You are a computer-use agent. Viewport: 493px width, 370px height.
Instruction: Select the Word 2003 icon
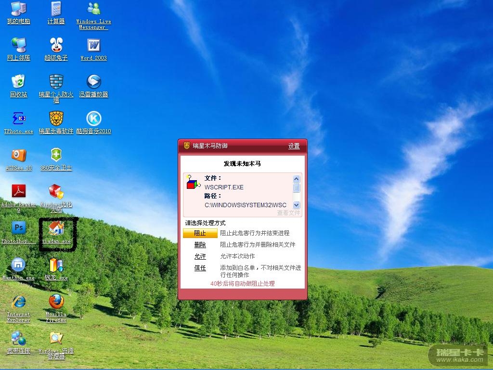[93, 49]
